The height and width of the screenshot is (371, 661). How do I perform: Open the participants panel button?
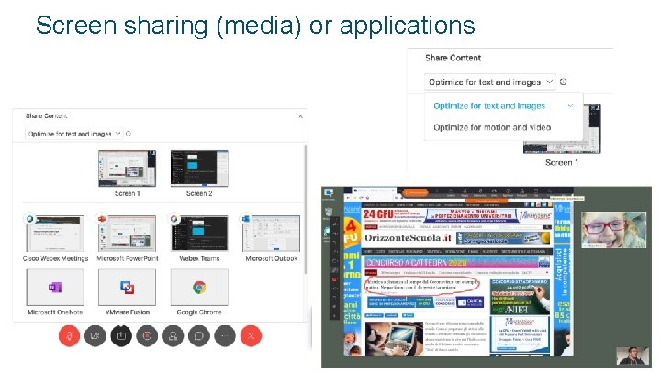pyautogui.click(x=174, y=335)
